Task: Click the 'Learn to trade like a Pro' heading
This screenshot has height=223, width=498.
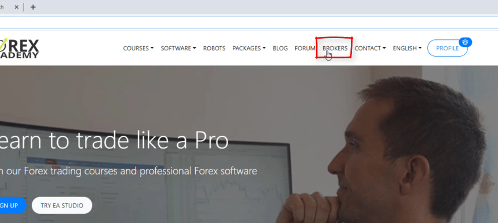Action: coord(114,140)
